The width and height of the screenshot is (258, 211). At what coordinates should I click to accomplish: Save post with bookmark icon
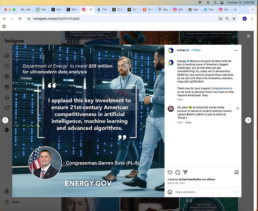pos(236,172)
